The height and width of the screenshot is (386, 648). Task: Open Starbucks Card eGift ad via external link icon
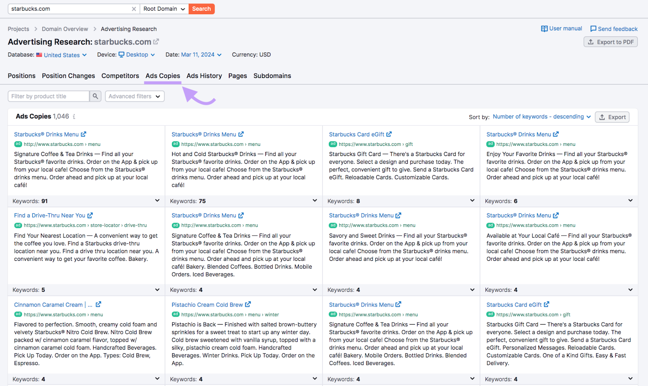389,134
